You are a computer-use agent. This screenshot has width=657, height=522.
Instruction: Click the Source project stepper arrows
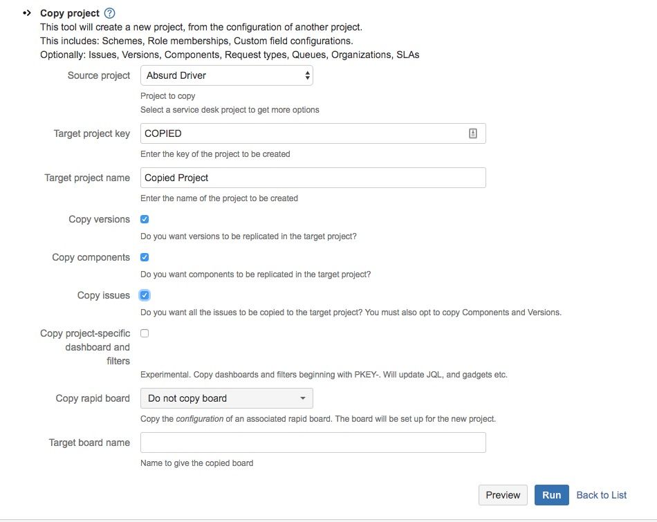(x=307, y=75)
